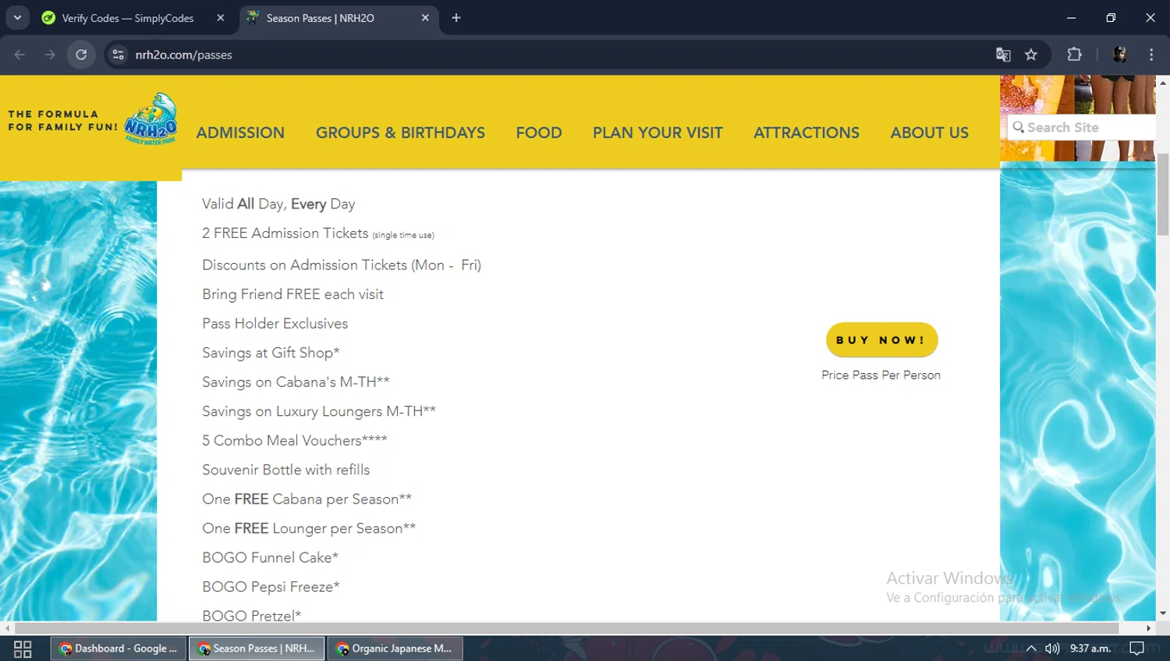Click the search magnifier icon

tap(1018, 127)
